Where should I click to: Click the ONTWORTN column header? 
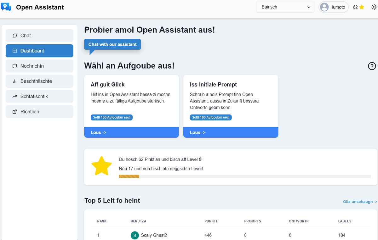pos(299,221)
